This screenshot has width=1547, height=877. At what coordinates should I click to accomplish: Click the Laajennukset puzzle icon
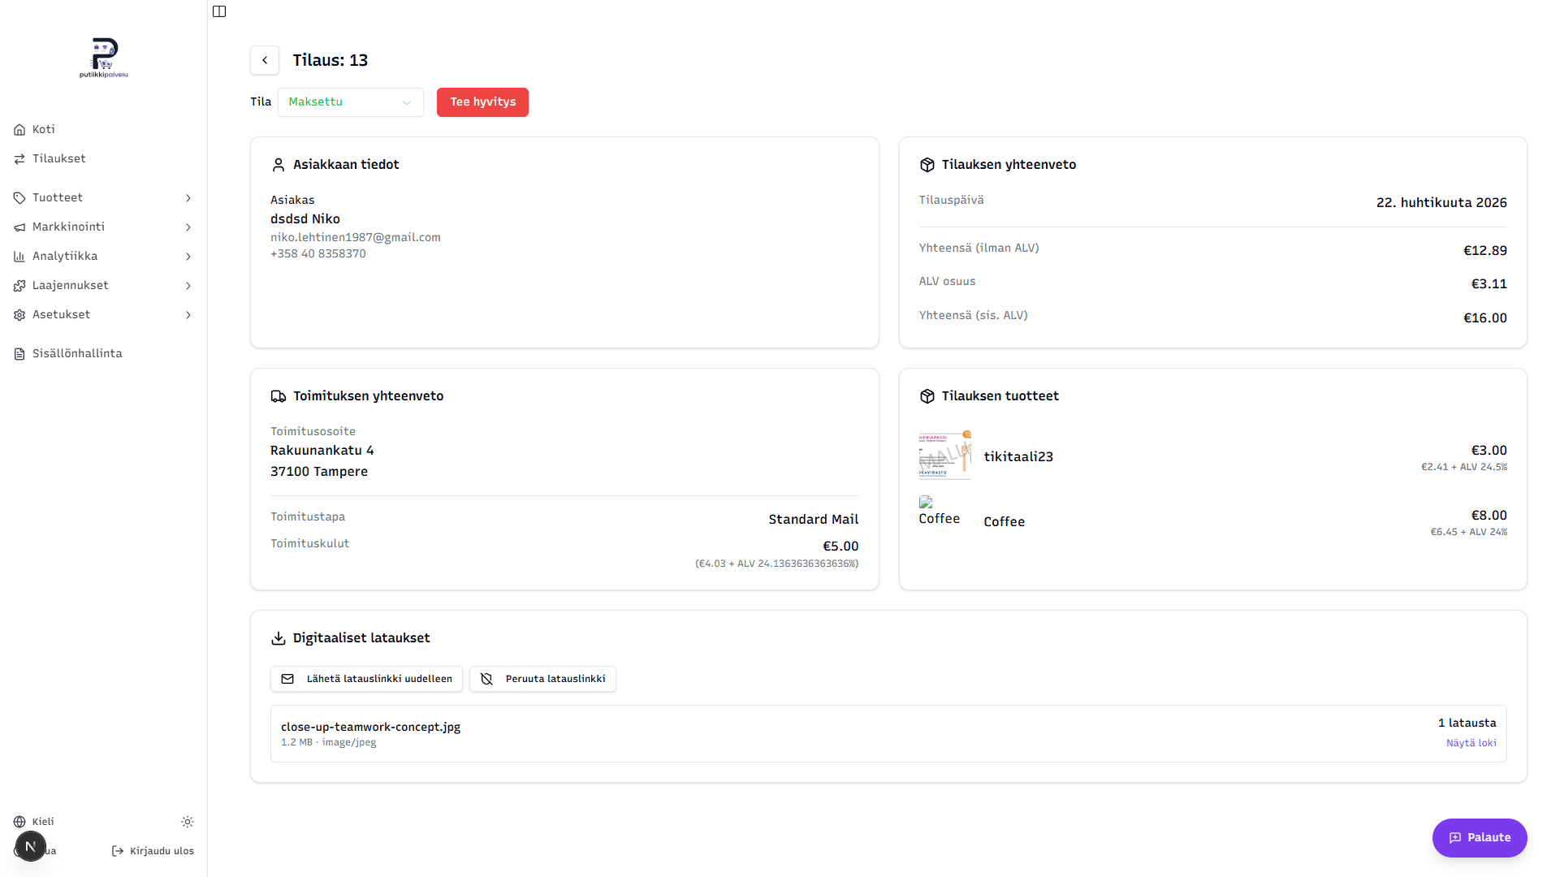[19, 286]
